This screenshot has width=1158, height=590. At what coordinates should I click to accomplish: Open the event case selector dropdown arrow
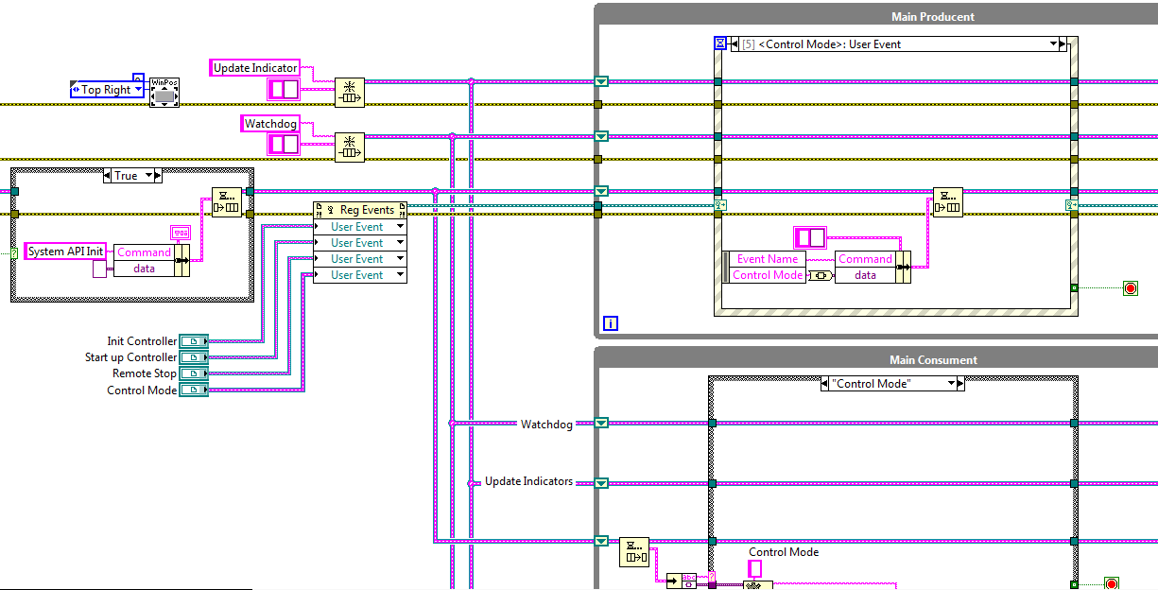[1052, 43]
